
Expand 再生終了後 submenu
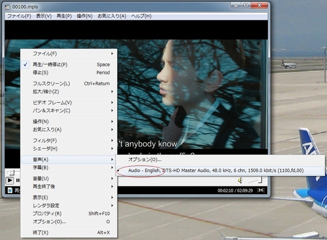(69, 187)
